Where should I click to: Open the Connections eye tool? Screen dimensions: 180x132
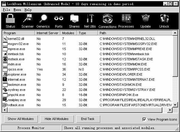pos(107,21)
